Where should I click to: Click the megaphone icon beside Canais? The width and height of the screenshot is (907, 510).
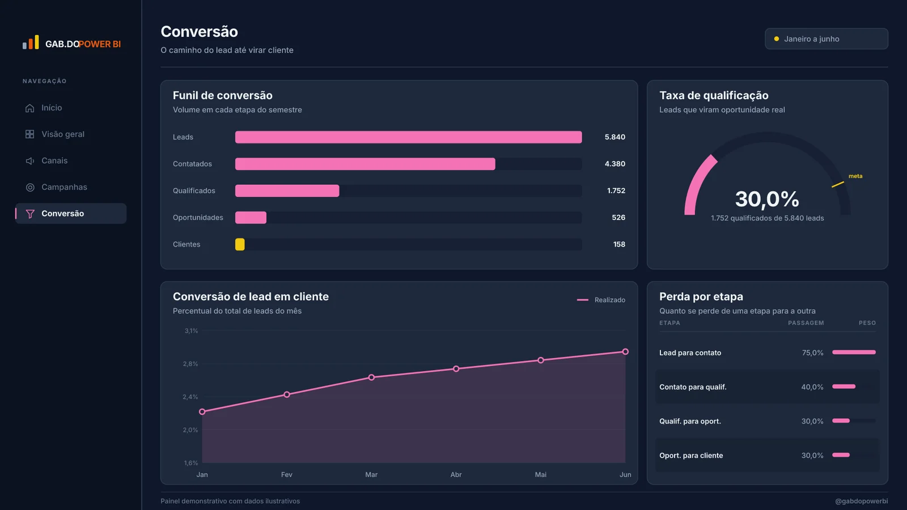[30, 161]
